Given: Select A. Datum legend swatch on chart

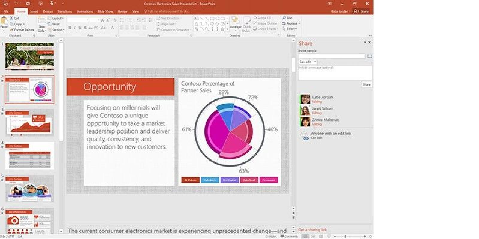Looking at the screenshot, I should point(190,180).
